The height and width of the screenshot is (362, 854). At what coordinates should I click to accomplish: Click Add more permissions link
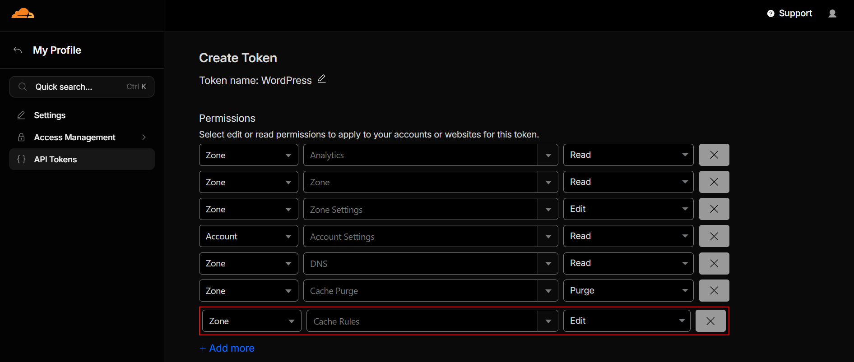pos(227,348)
